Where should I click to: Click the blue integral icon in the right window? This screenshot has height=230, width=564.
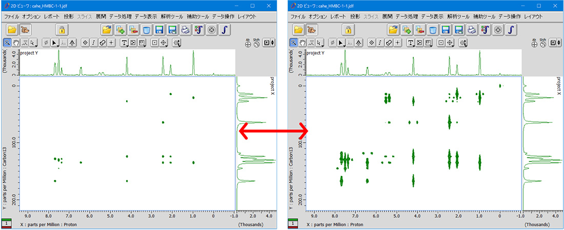pyautogui.click(x=511, y=30)
